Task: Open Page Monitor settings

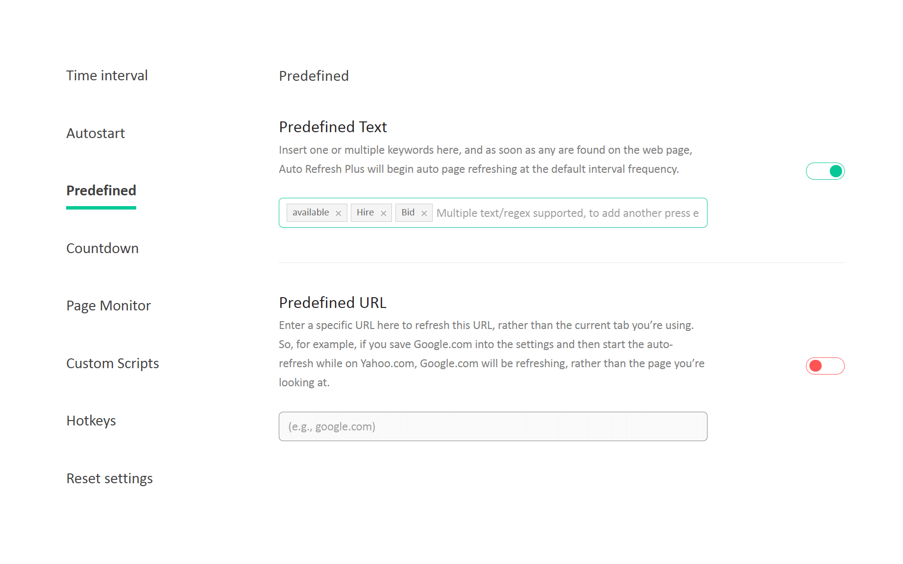Action: pos(108,306)
